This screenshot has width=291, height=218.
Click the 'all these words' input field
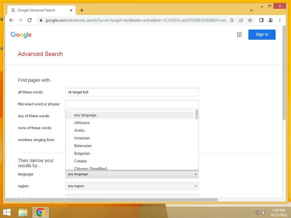pyautogui.click(x=132, y=92)
